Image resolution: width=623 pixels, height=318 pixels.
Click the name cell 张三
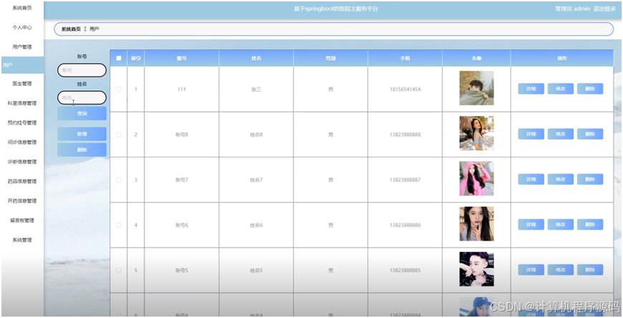[x=256, y=90]
